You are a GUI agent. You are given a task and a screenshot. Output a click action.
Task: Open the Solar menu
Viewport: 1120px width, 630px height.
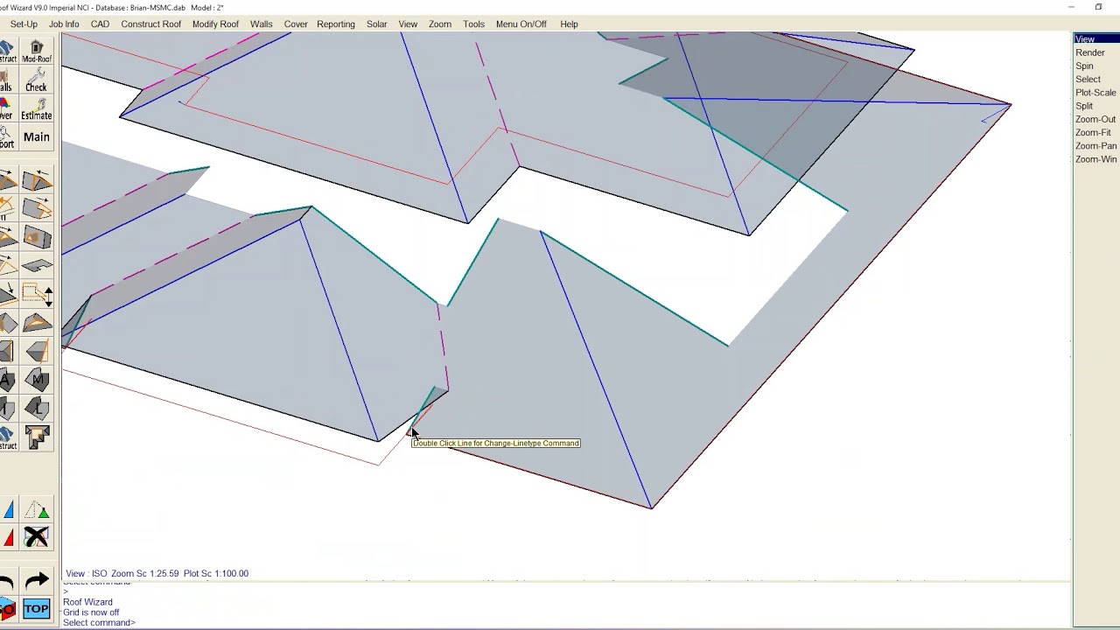coord(376,24)
